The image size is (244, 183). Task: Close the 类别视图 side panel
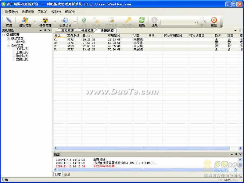(49, 30)
